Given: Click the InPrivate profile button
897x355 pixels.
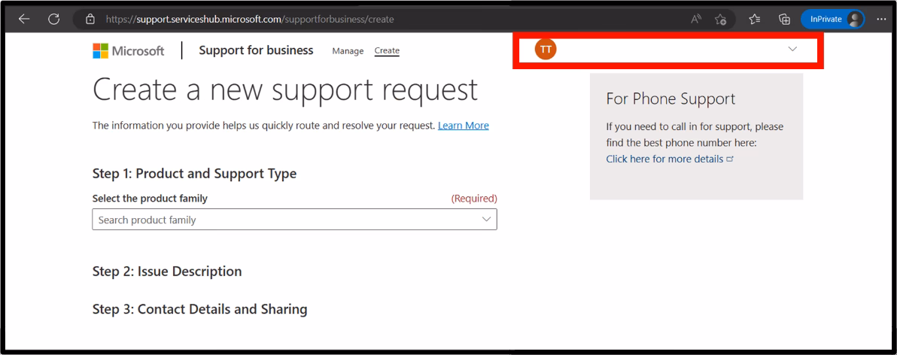Looking at the screenshot, I should [832, 19].
